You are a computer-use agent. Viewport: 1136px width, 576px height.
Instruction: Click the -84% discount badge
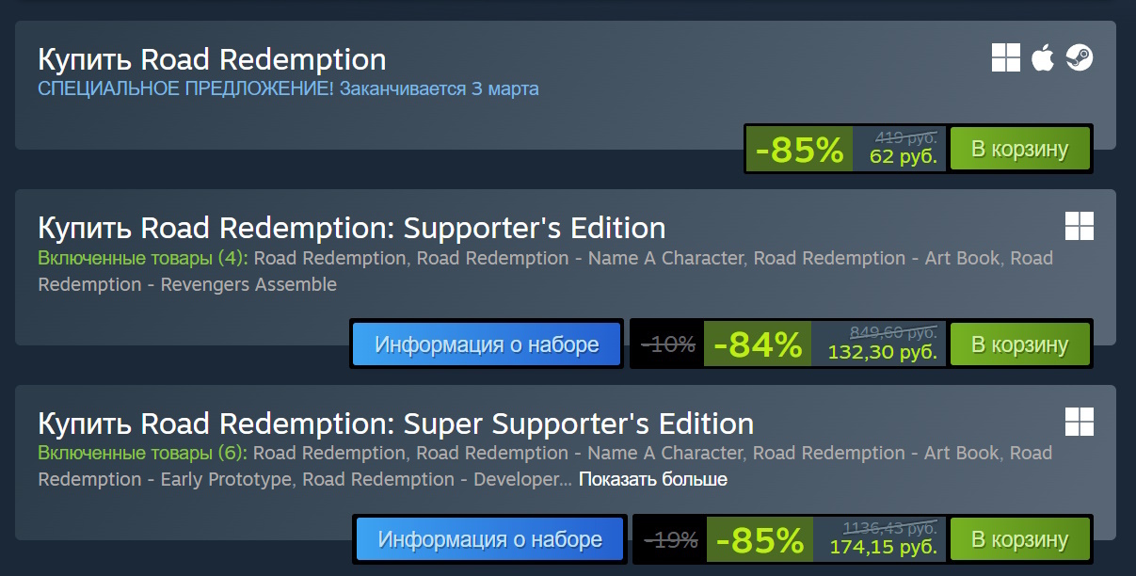tap(758, 345)
